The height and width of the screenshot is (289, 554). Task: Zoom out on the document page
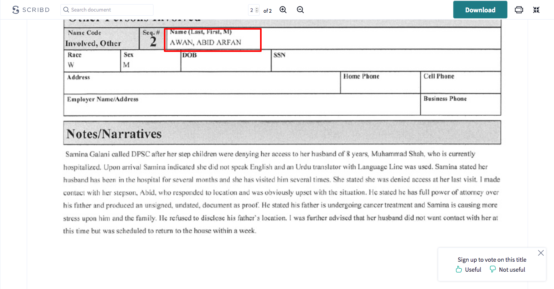coord(300,10)
